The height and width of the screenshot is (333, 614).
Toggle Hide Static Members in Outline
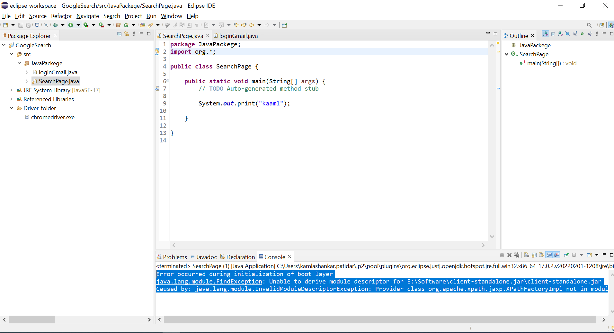pyautogui.click(x=575, y=34)
